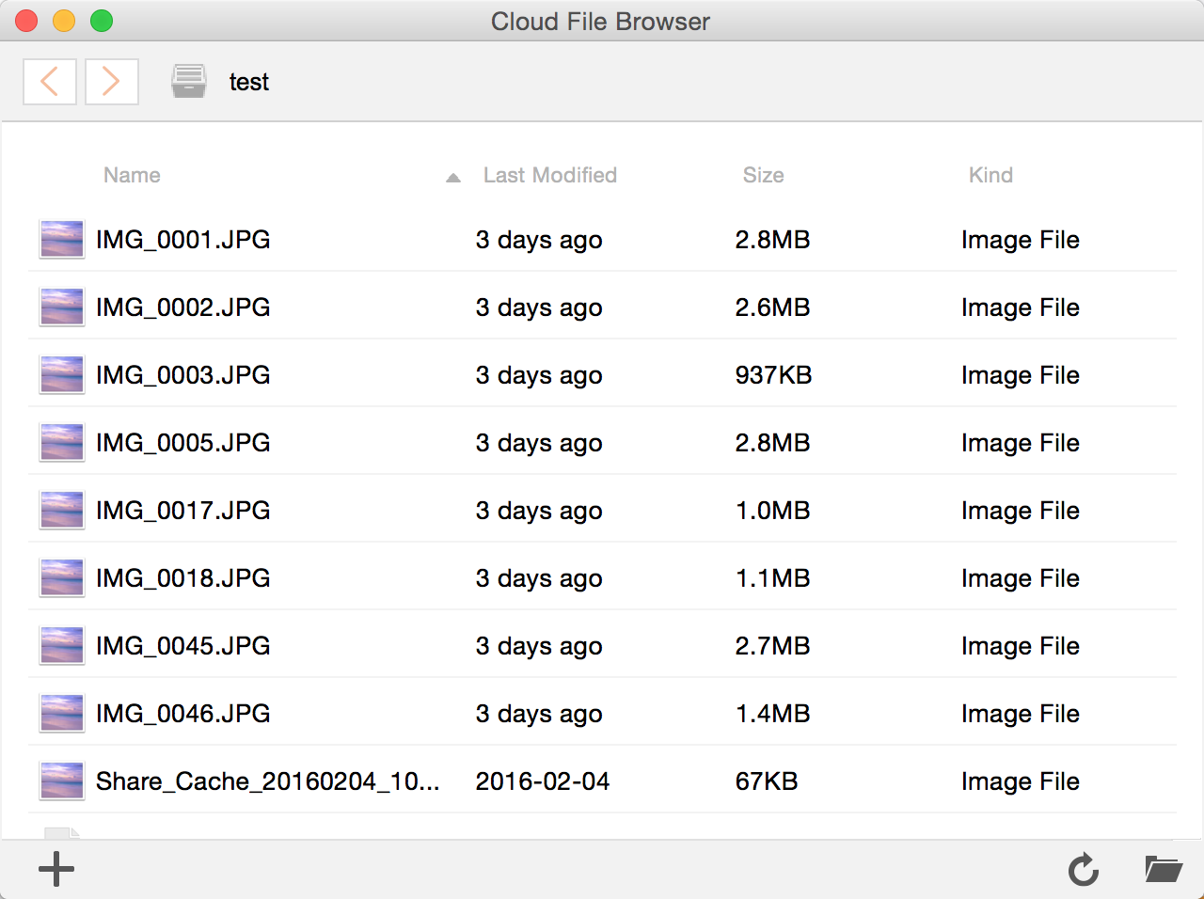The width and height of the screenshot is (1204, 899).
Task: Sort by the Size column header
Action: pos(763,175)
